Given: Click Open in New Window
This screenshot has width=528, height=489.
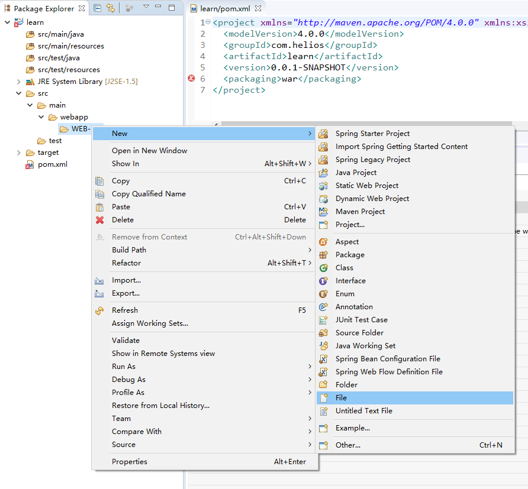Looking at the screenshot, I should (204, 151).
